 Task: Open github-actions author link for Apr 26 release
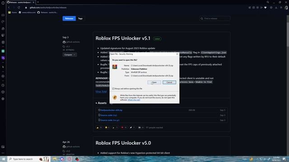[73, 147]
